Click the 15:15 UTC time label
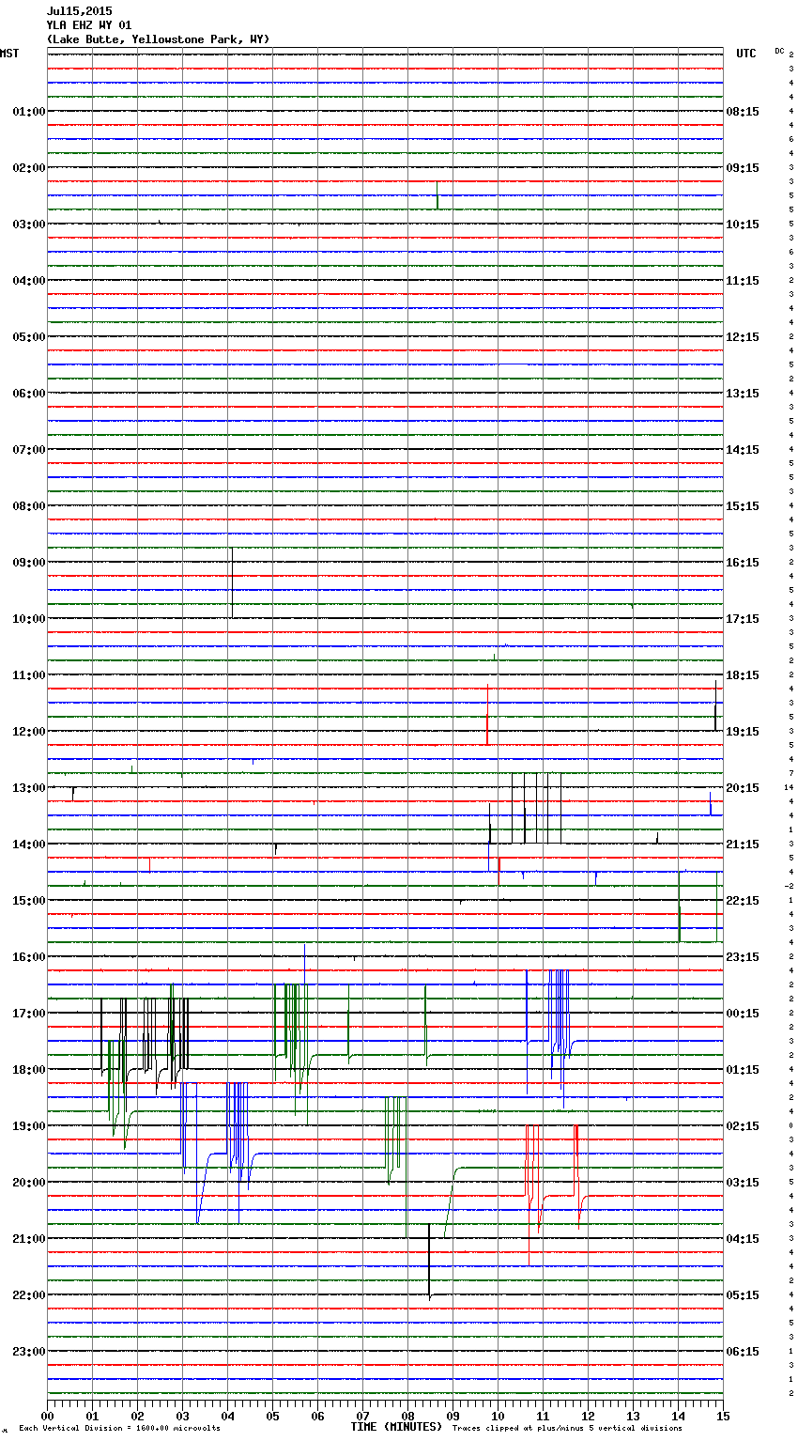This screenshot has height=1441, width=798. [743, 506]
